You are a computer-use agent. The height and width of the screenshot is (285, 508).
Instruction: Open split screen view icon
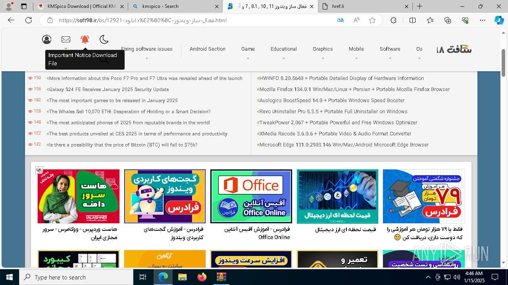412,20
